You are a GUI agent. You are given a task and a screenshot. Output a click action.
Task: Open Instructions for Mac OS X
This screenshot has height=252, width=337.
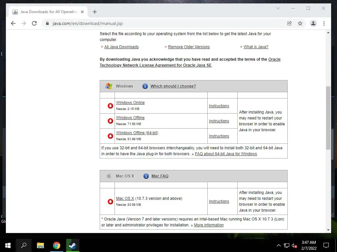tap(219, 201)
